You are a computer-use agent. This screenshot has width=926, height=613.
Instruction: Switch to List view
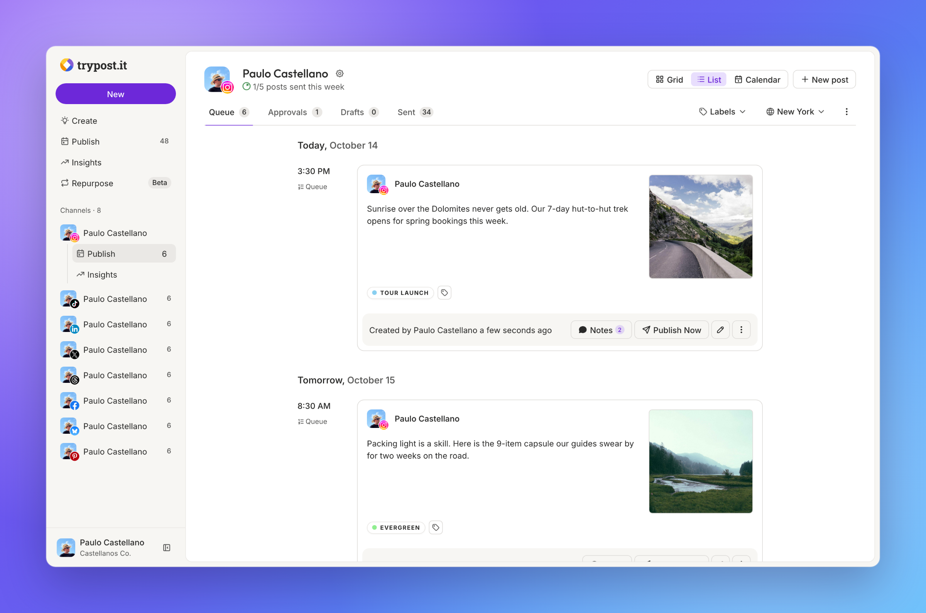coord(708,80)
